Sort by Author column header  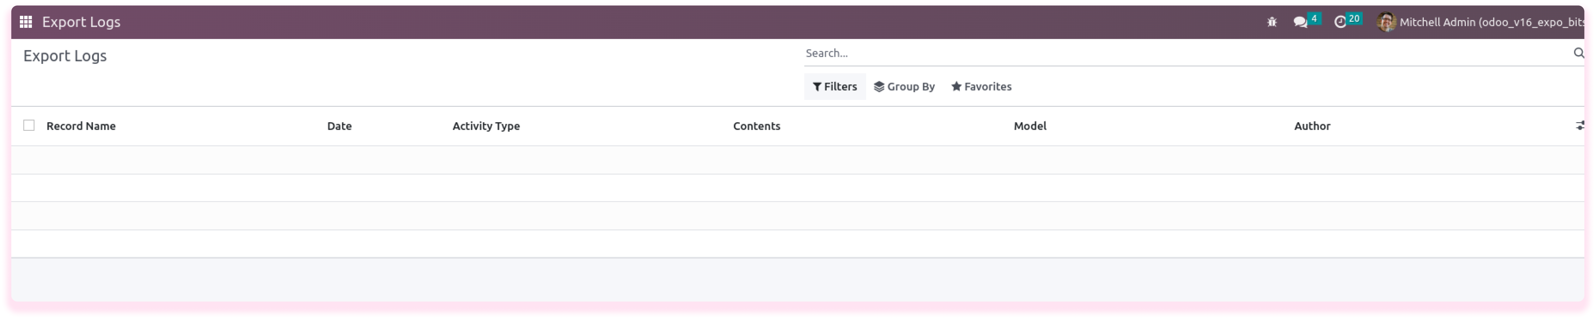click(1312, 126)
